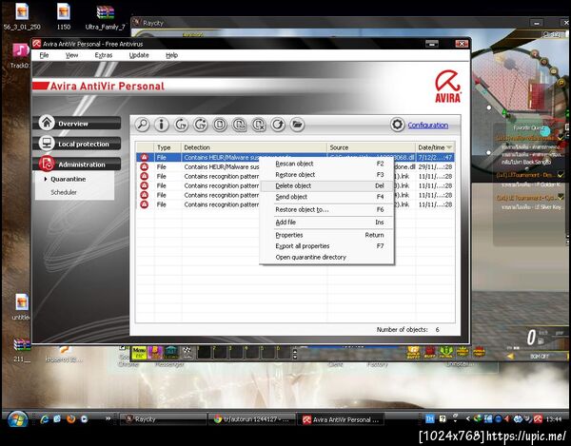Click warning icon of the last quarantine row

[145, 204]
